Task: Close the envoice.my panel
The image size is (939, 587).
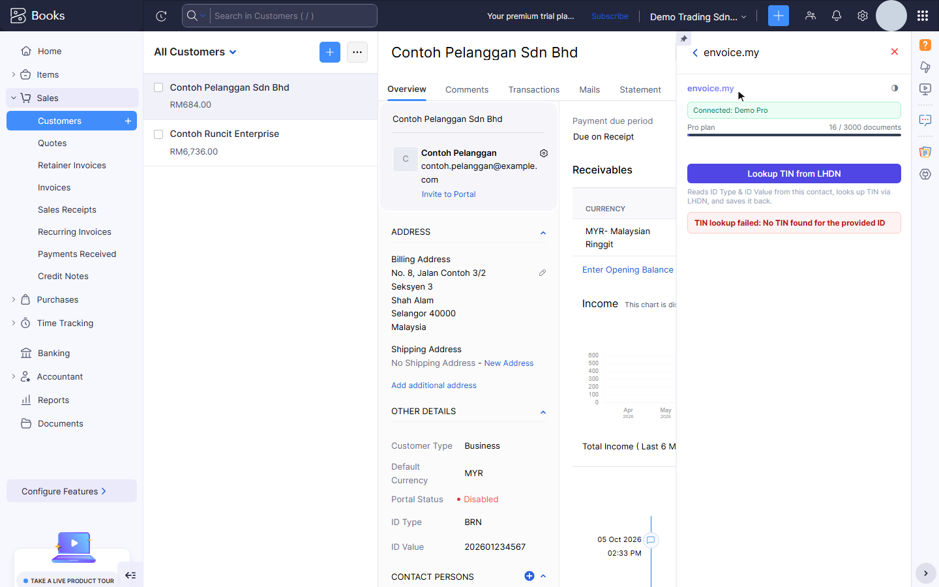Action: coord(895,52)
